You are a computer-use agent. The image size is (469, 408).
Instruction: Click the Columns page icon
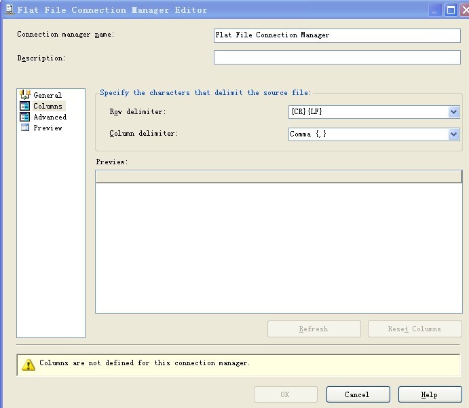pyautogui.click(x=25, y=106)
